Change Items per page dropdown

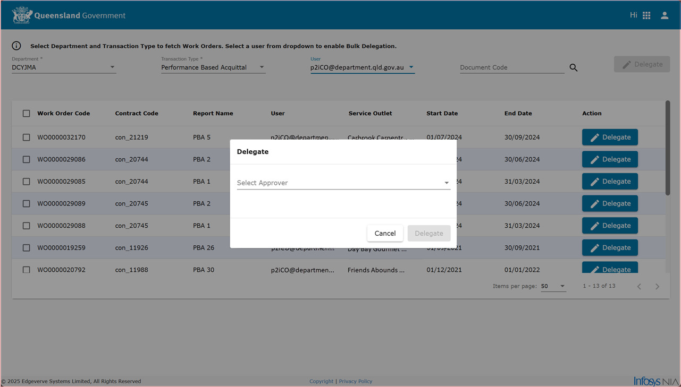point(553,286)
